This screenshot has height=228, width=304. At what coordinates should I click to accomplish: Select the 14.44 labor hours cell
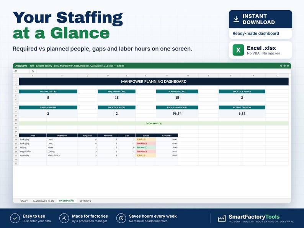coord(167,151)
